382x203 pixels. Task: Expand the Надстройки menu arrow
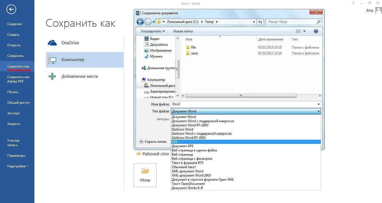(x=27, y=166)
